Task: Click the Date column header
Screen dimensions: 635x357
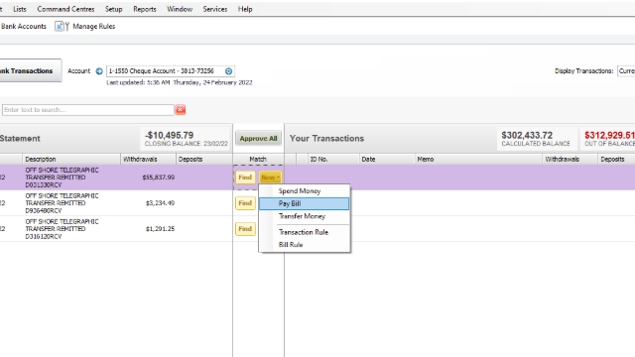Action: [387, 159]
